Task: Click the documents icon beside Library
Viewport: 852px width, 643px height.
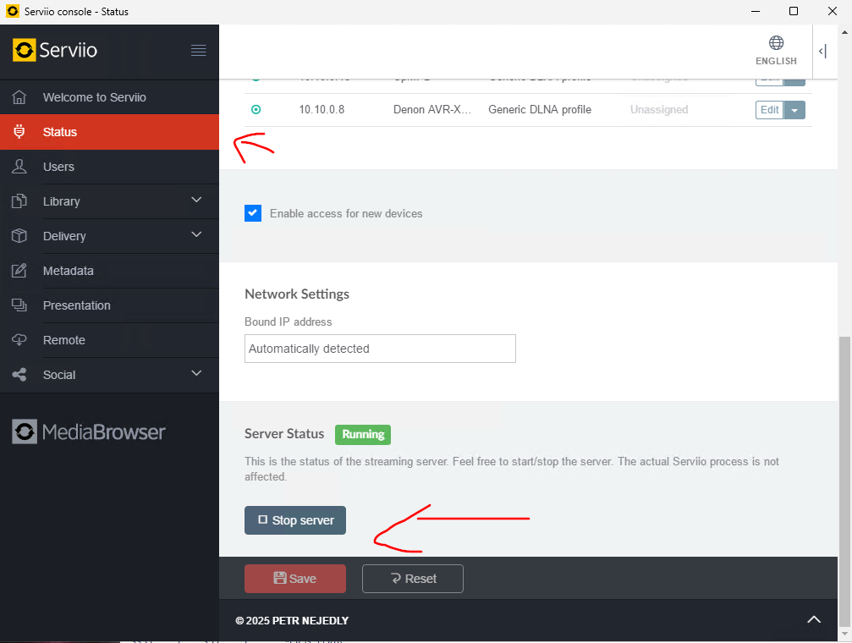Action: click(x=19, y=201)
